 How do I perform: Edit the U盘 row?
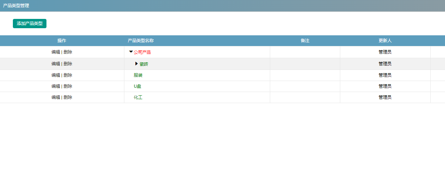(x=56, y=86)
